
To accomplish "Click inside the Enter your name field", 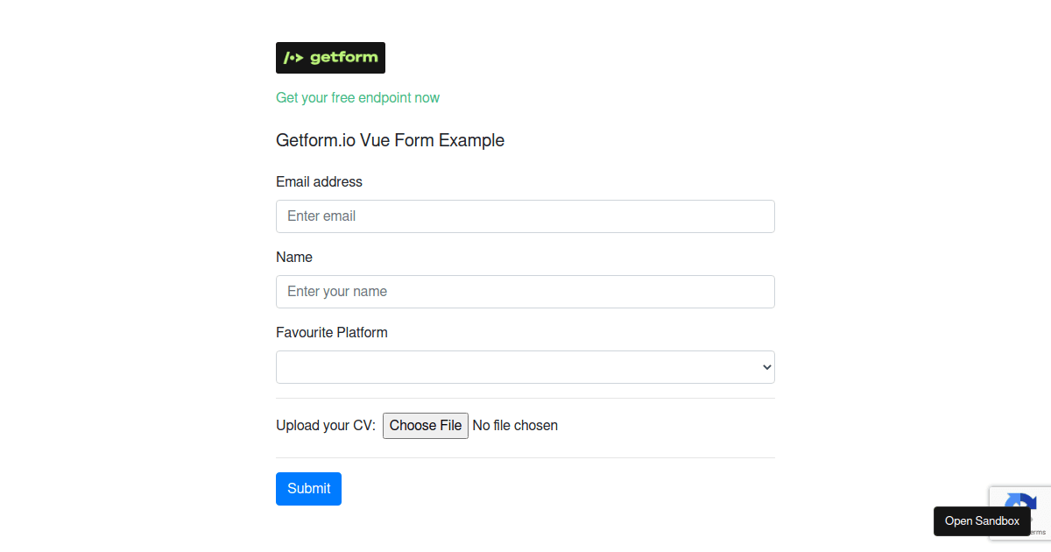I will (525, 291).
